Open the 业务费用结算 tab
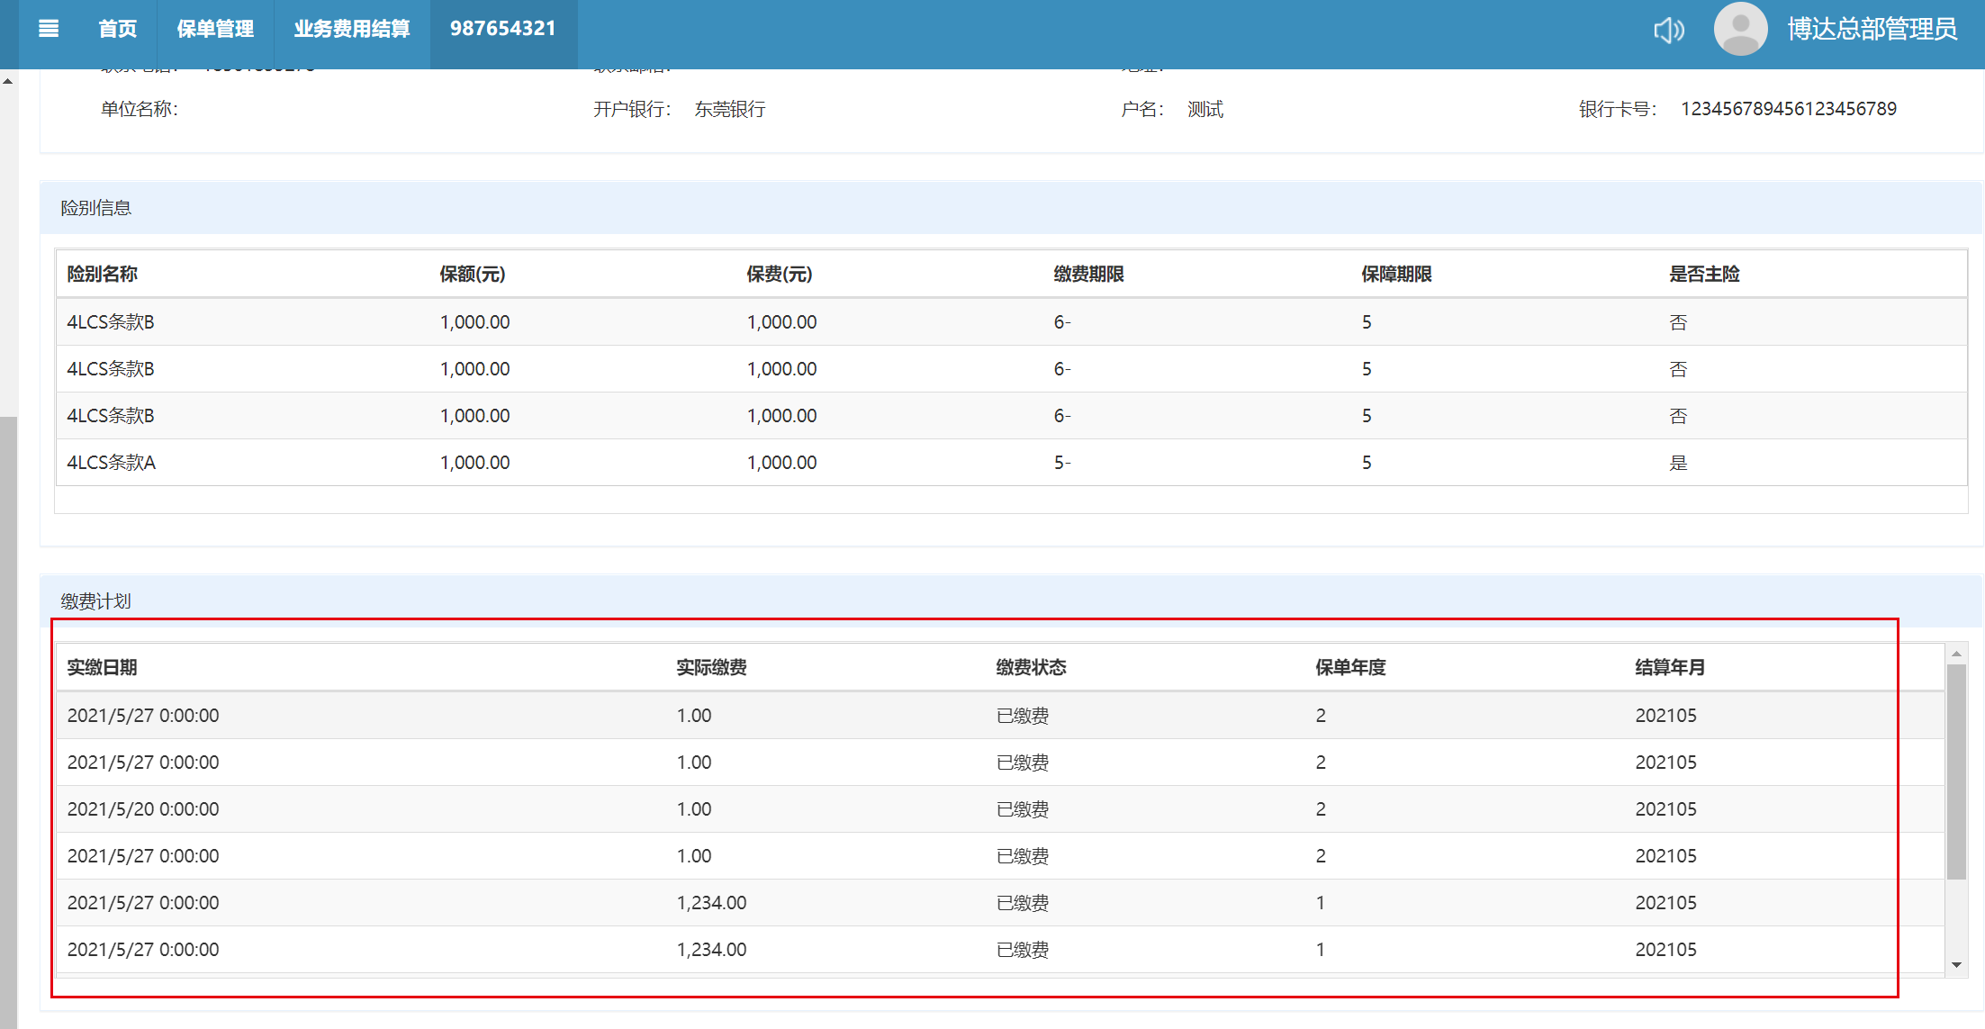1985x1029 pixels. (351, 29)
